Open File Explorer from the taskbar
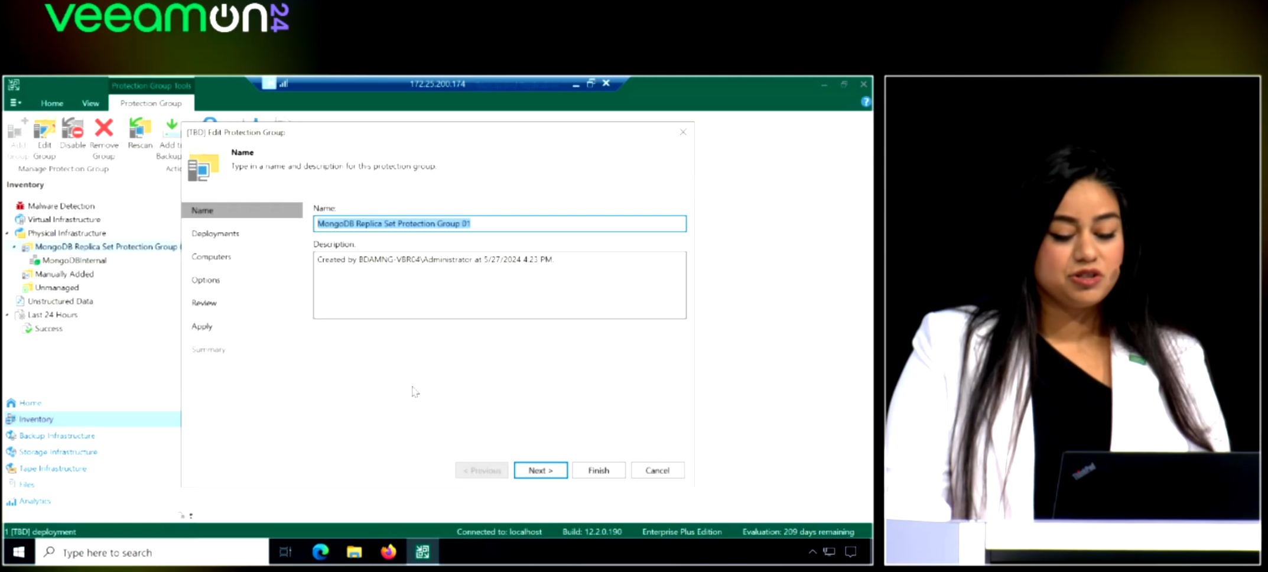1268x572 pixels. point(354,552)
